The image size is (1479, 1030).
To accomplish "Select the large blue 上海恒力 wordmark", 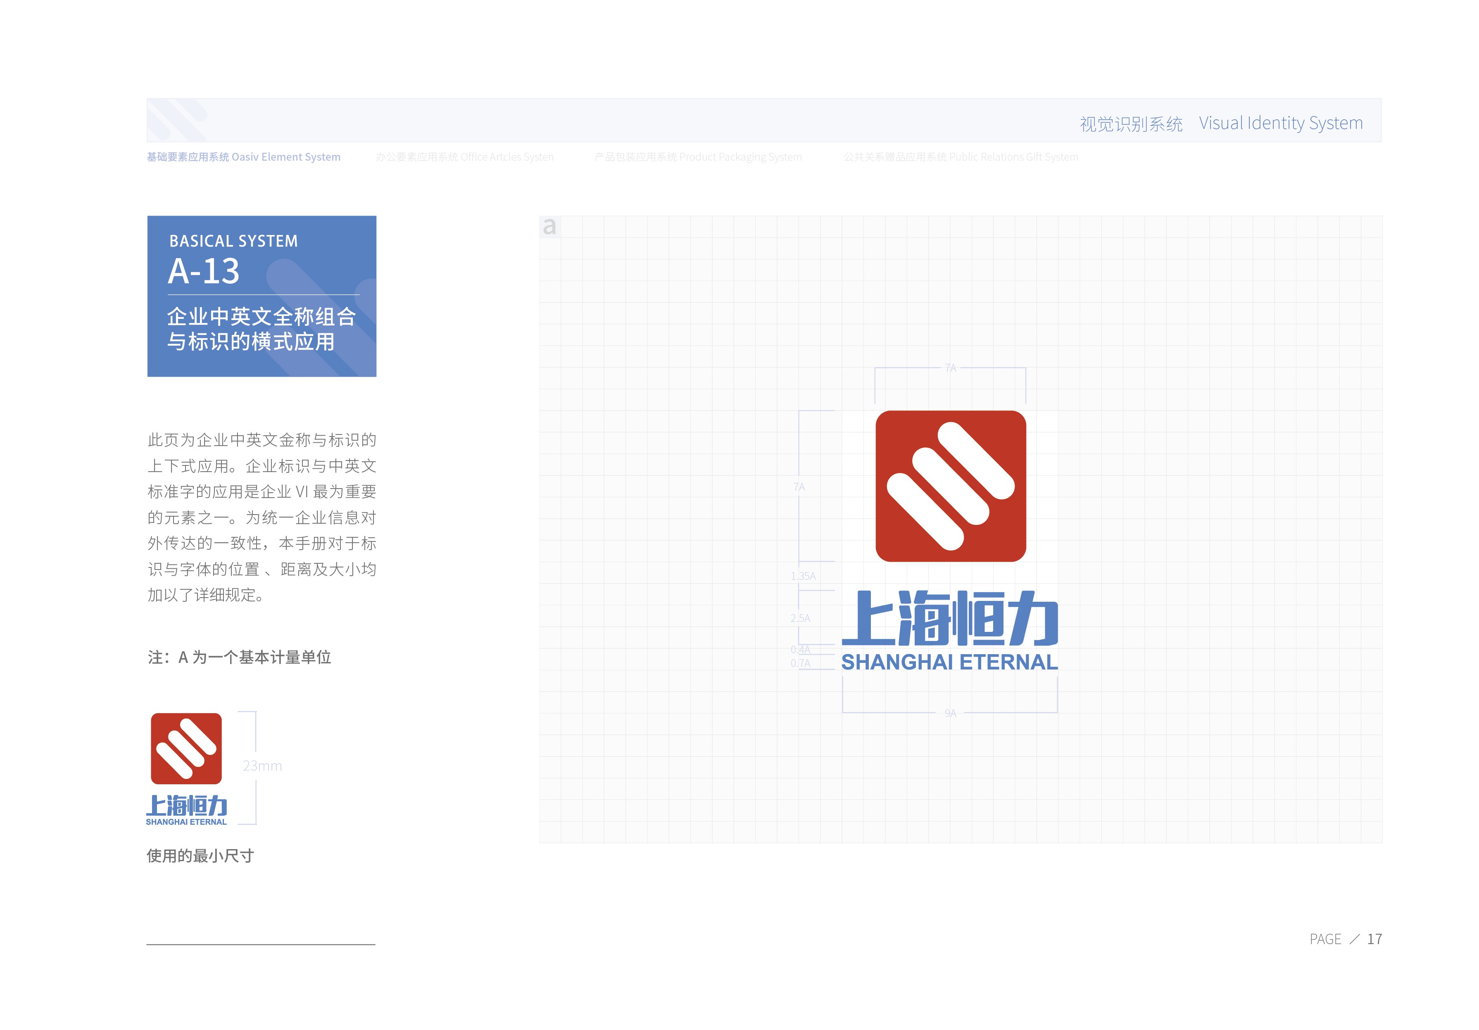I will (949, 619).
